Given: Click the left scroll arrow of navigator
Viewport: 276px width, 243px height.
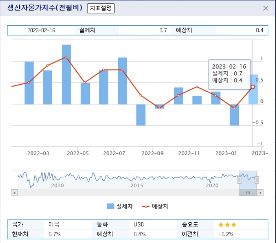Looking at the screenshot, I should tap(14, 193).
